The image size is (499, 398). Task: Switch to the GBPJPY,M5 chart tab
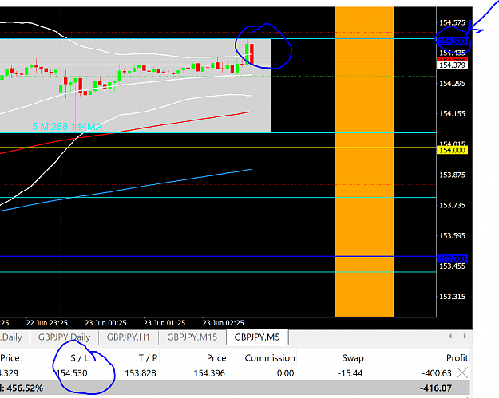pos(257,337)
